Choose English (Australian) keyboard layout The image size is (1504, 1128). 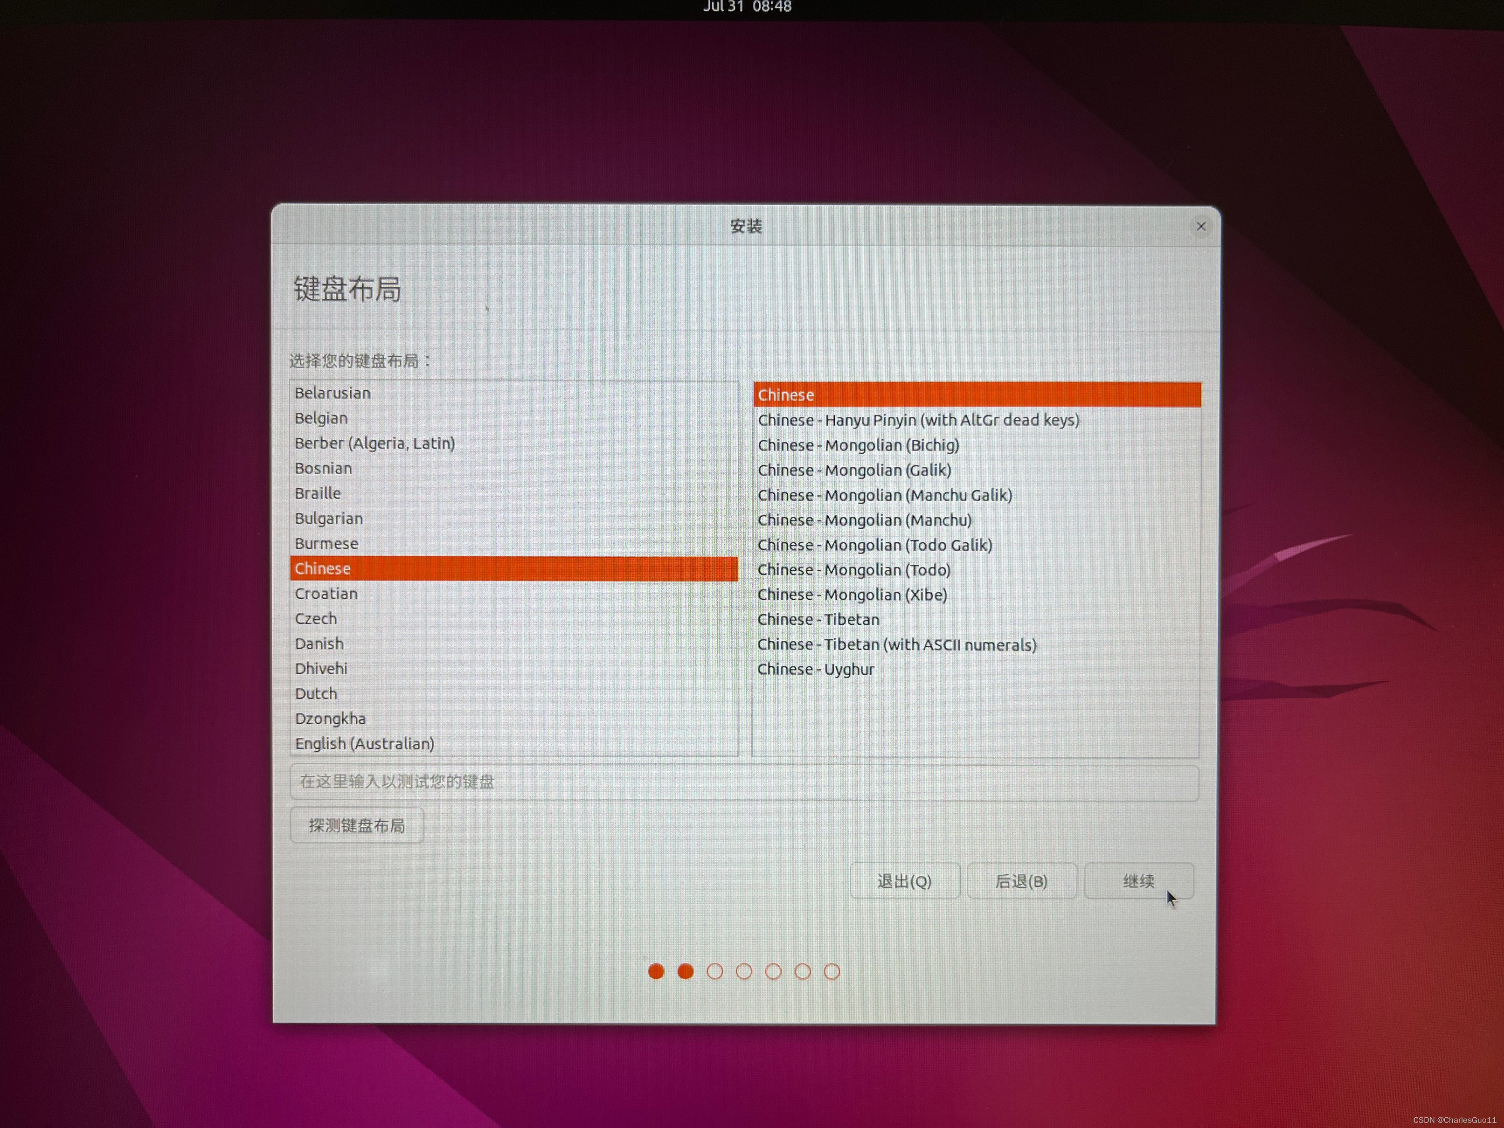[364, 744]
